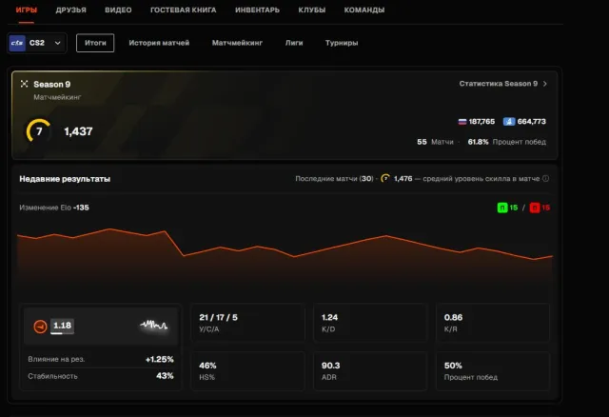Screen dimensions: 609x417
Task: Click the 61.8% Процент побед stat
Action: click(x=507, y=142)
